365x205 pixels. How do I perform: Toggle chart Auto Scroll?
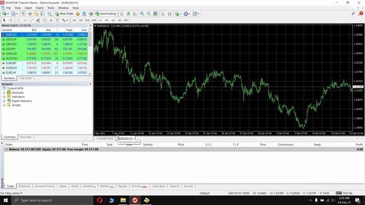tap(163, 14)
